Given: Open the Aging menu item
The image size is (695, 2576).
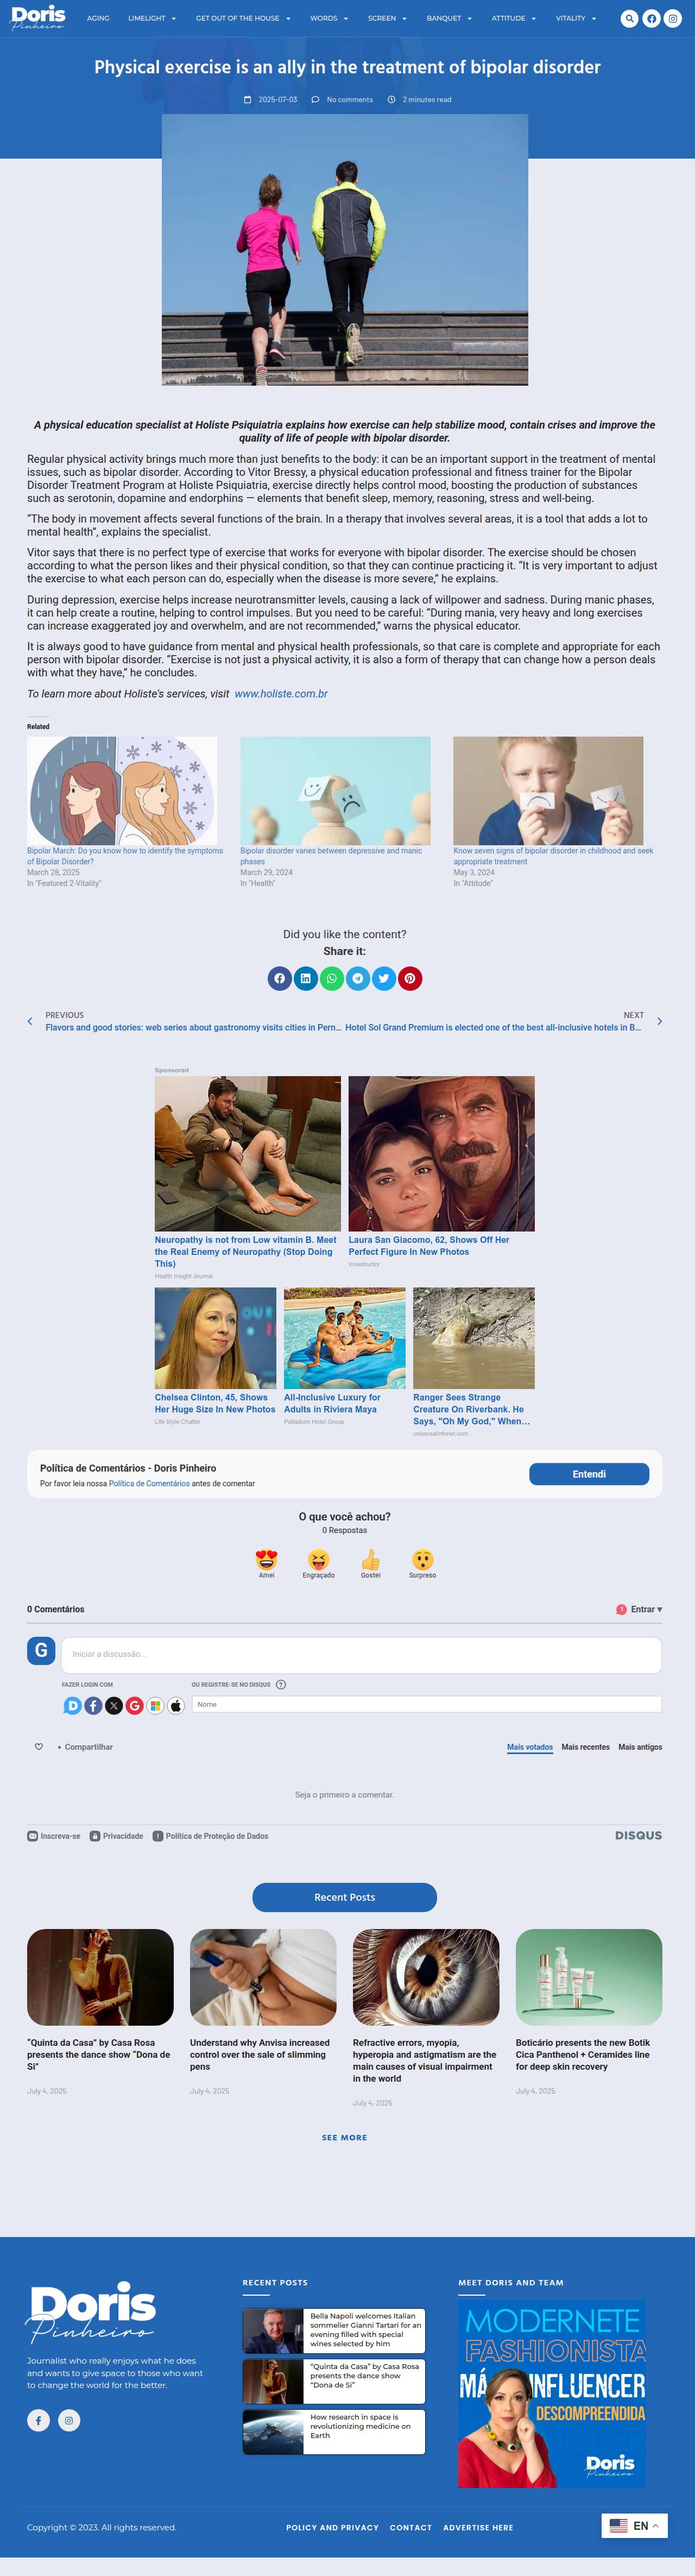Looking at the screenshot, I should [x=98, y=18].
